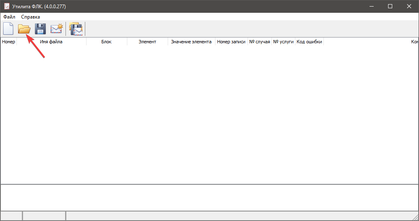Sort by the Имя файла column header
419x221 pixels.
[x=51, y=42]
